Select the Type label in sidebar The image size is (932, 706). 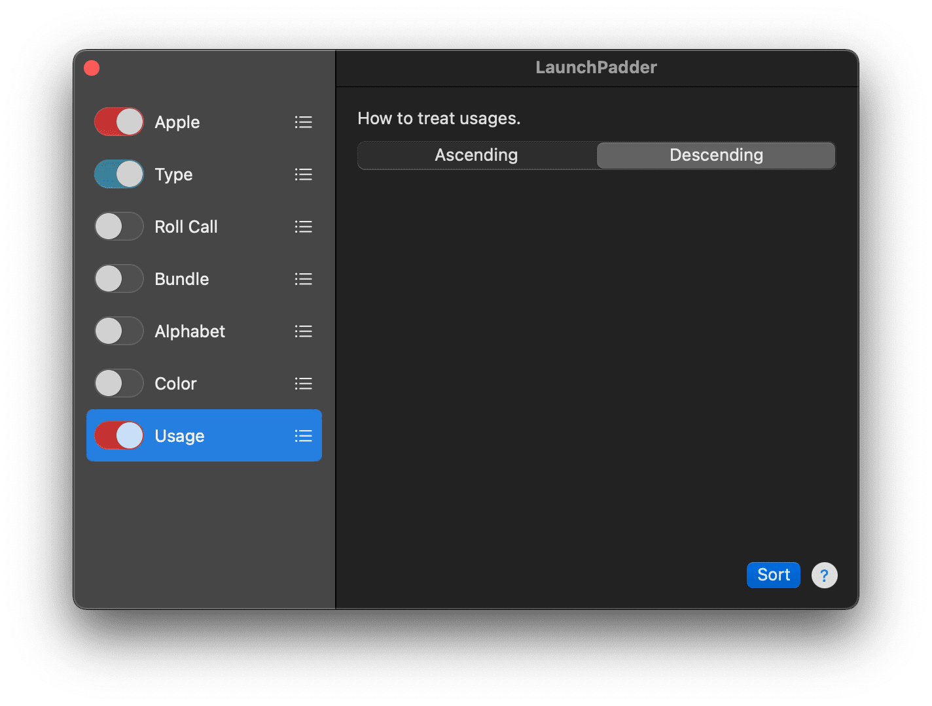pos(173,175)
